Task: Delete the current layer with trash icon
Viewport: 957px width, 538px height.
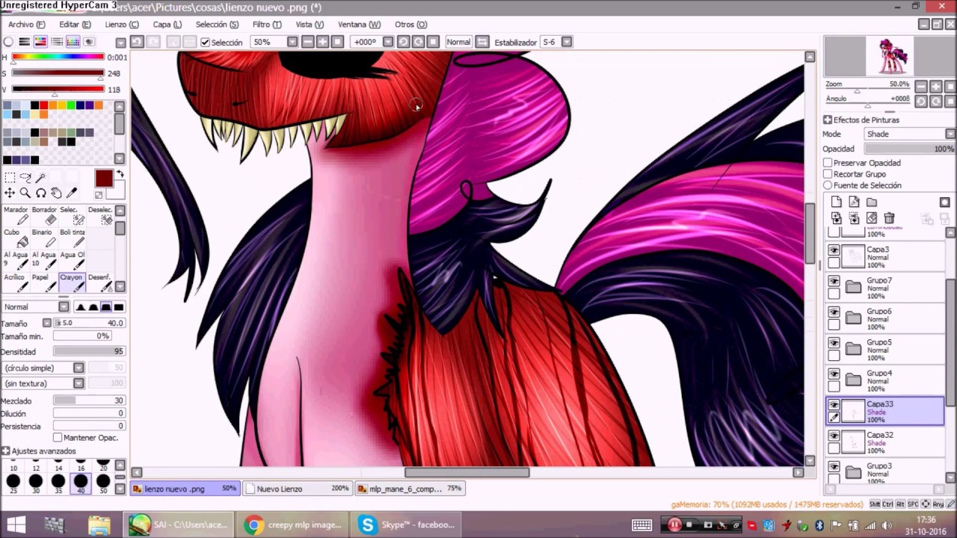Action: 889,218
